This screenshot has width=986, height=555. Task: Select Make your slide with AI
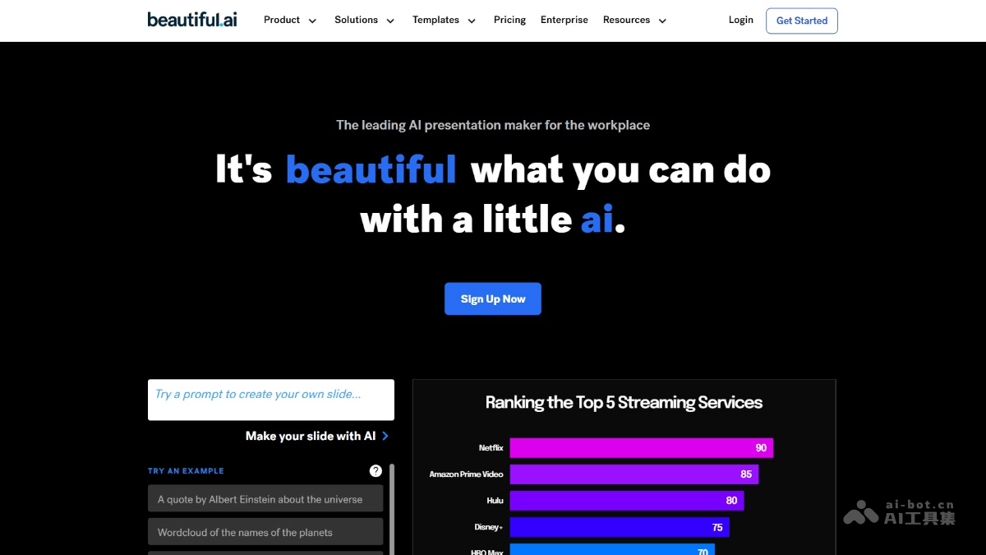311,436
